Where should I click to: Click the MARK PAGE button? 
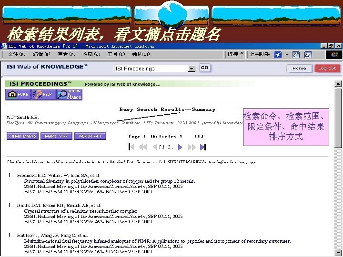tap(56, 136)
